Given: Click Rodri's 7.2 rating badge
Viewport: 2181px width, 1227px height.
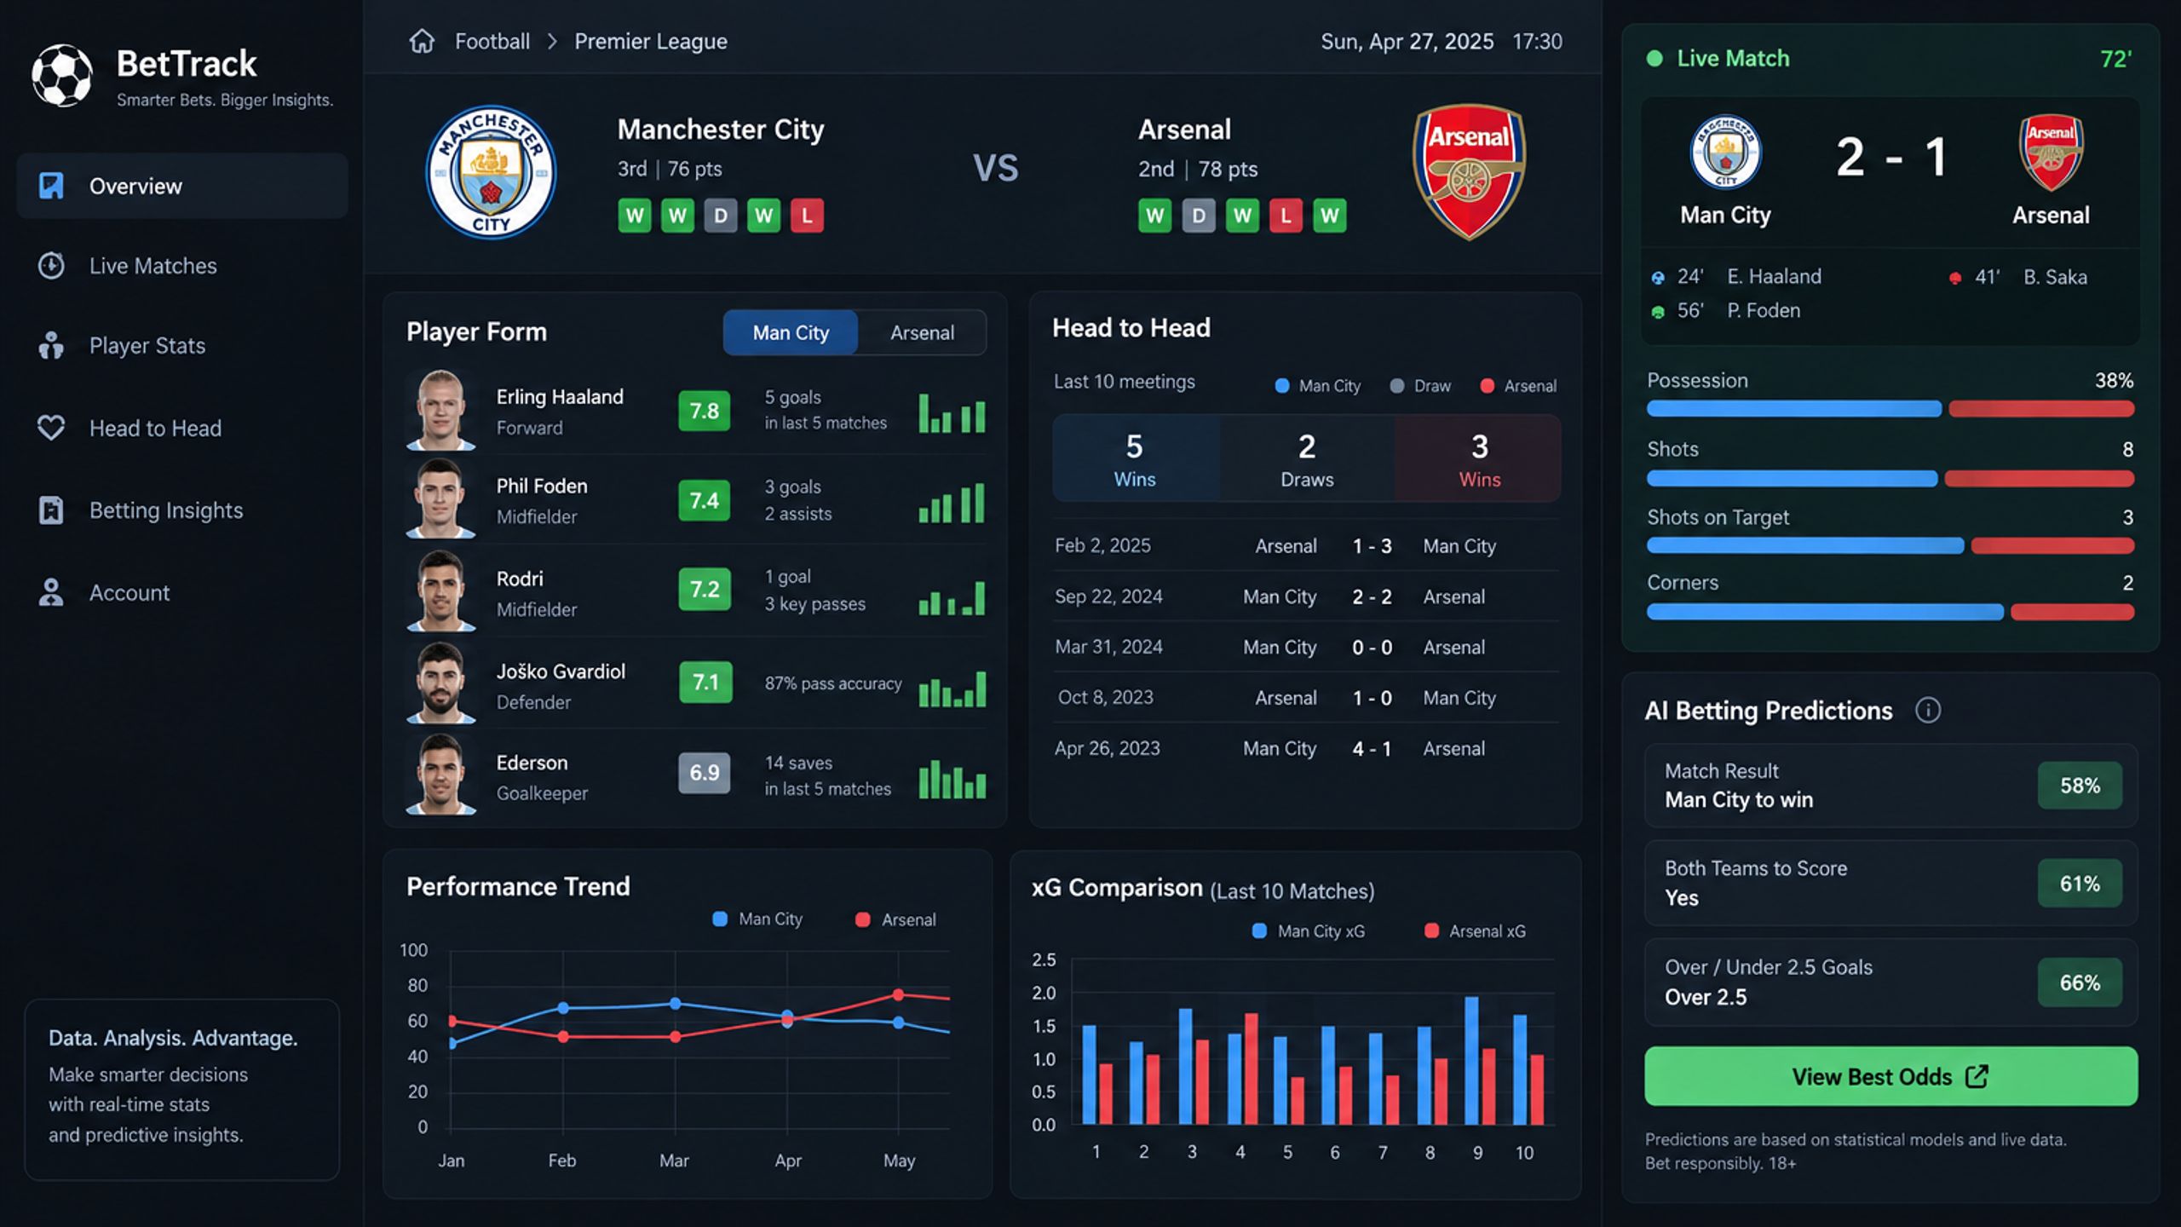Looking at the screenshot, I should point(705,589).
